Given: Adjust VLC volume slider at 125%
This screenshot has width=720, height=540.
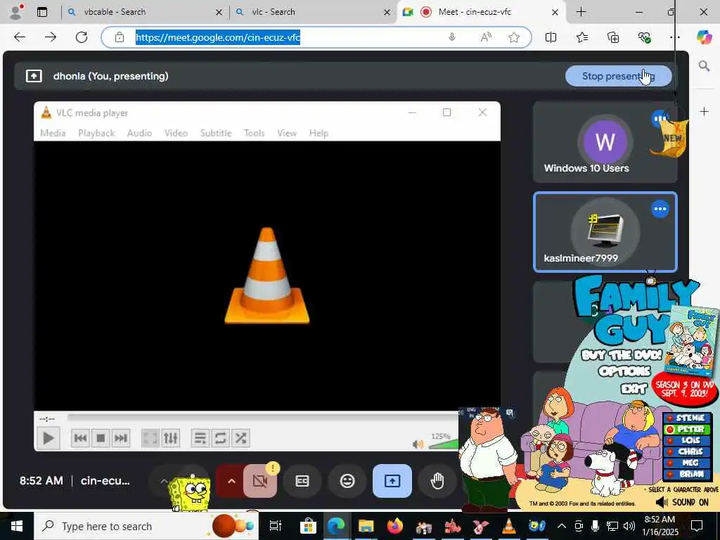Looking at the screenshot, I should point(443,444).
